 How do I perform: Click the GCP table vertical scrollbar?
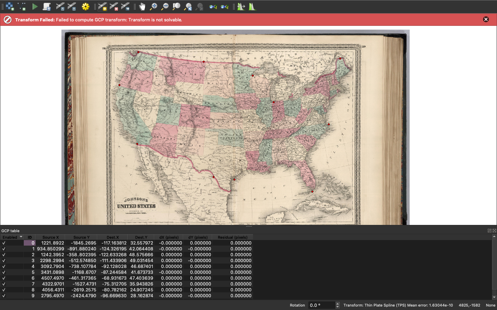[x=494, y=264]
